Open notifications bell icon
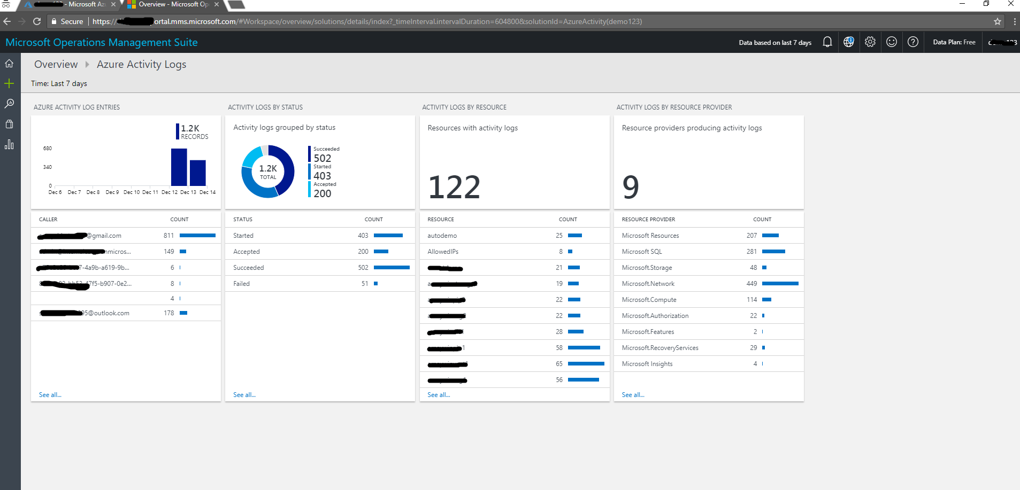Viewport: 1020px width, 490px height. pos(827,42)
